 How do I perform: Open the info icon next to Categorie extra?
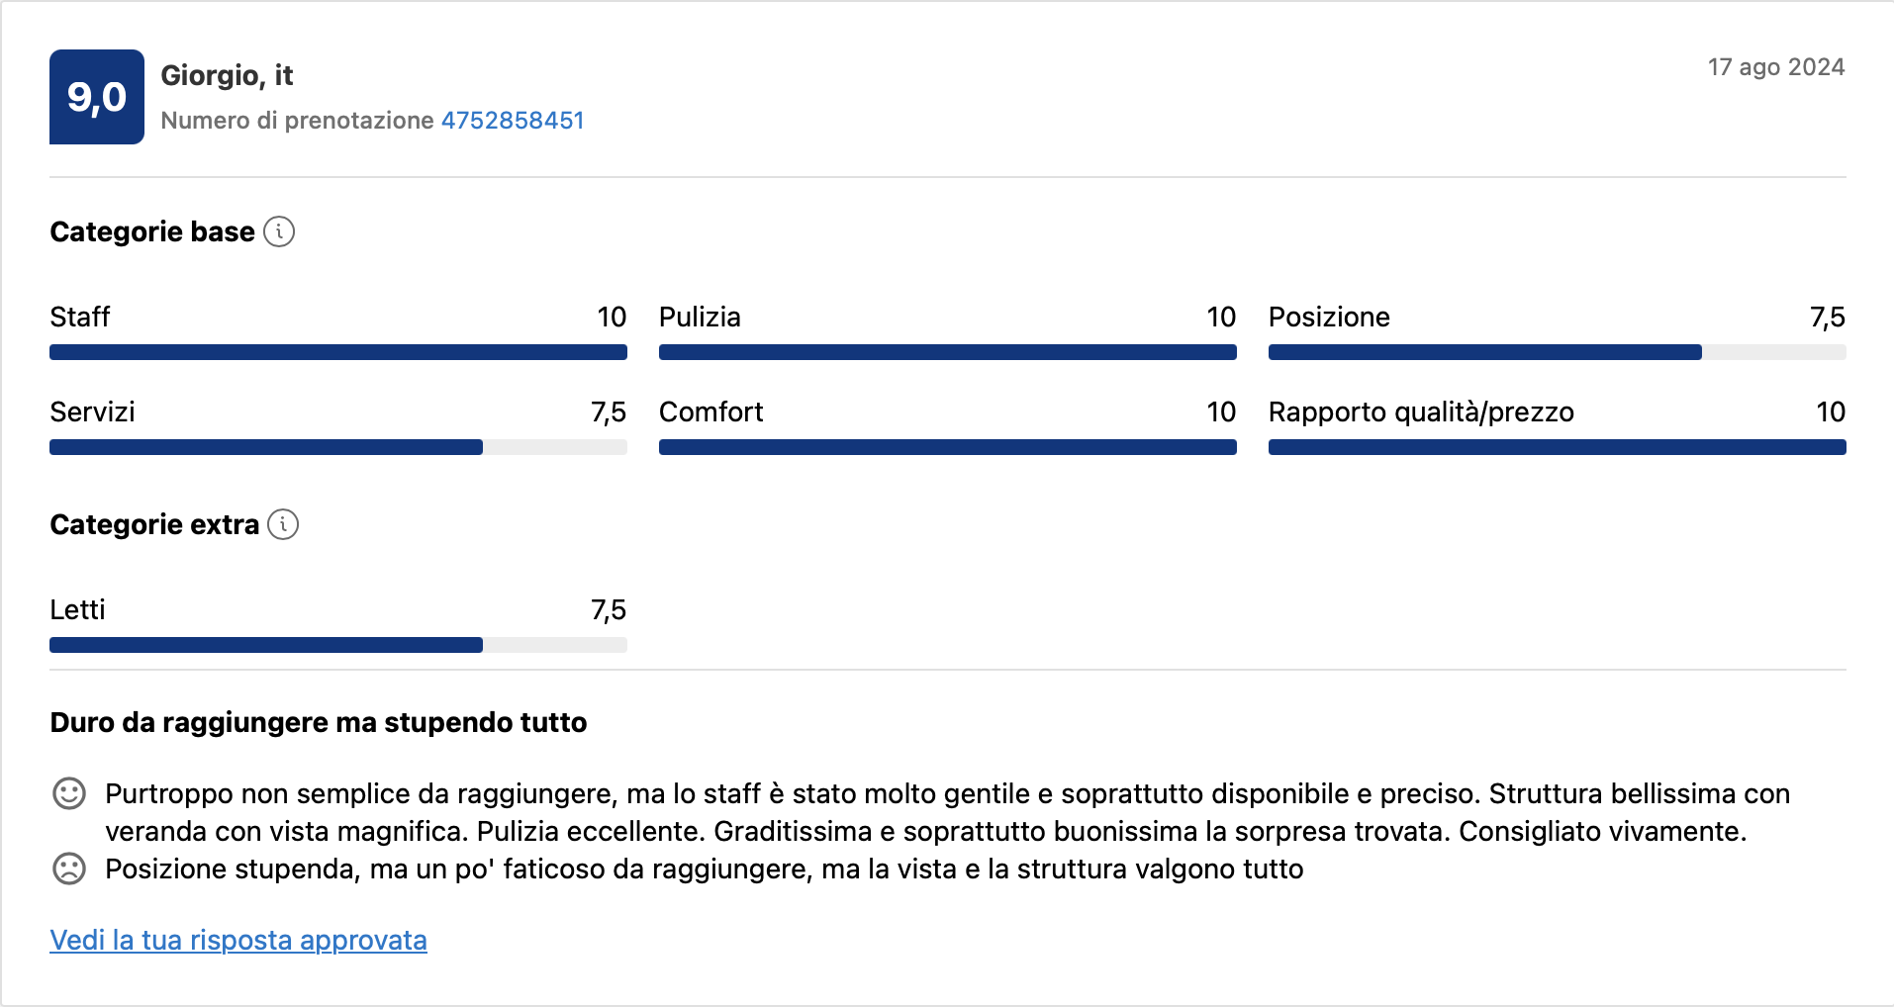click(285, 525)
